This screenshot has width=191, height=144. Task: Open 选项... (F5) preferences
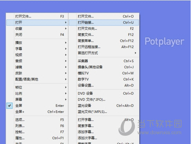37,120
